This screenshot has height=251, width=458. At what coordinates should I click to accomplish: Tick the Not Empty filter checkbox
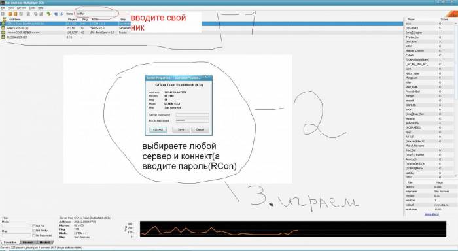34,230
